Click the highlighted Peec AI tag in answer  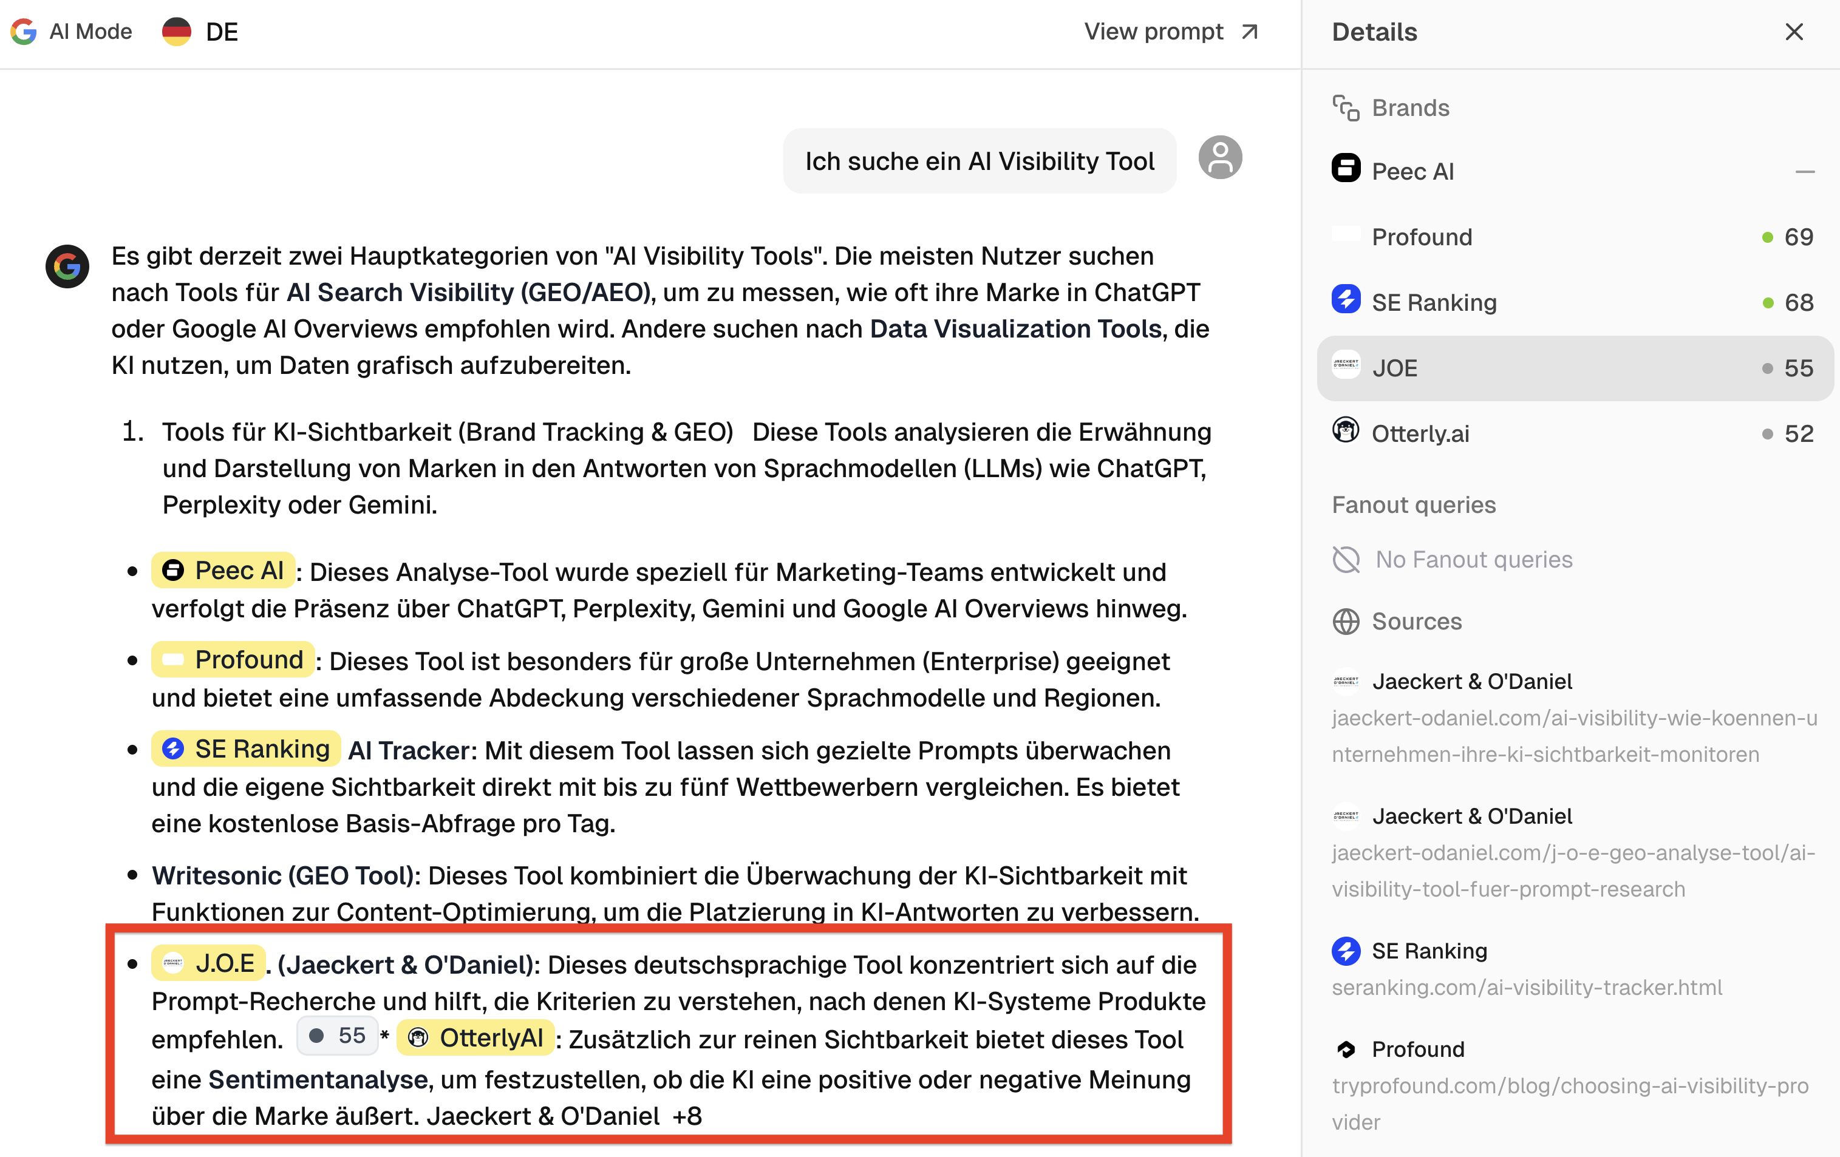pos(223,571)
